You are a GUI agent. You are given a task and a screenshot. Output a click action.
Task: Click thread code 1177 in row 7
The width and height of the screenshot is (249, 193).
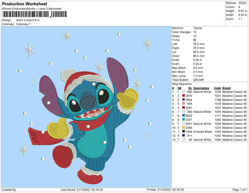tap(218, 116)
